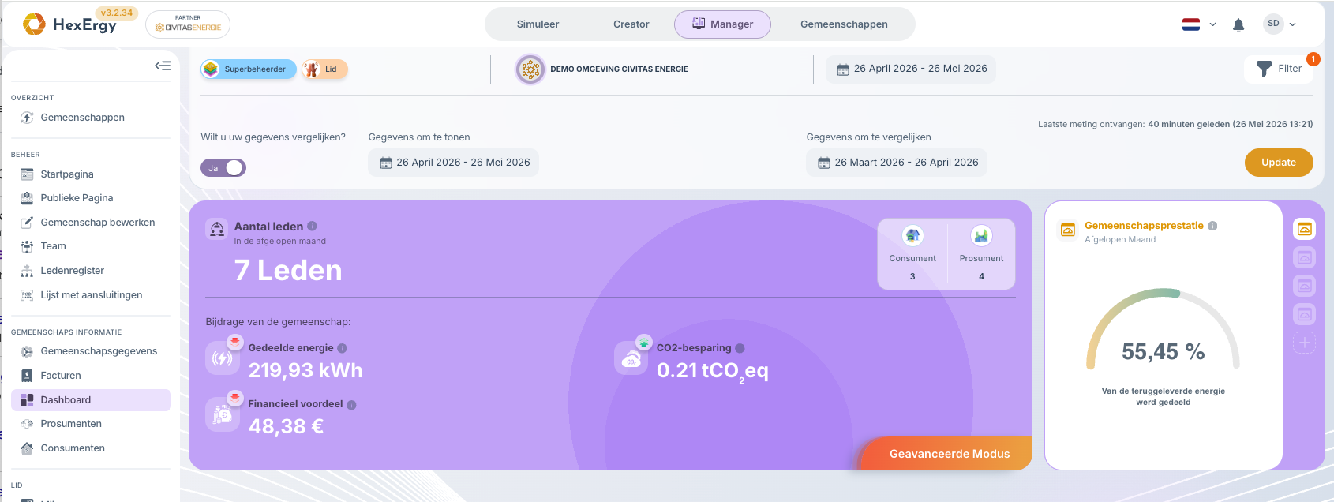
Task: Click the Aantal leden people icon
Action: click(216, 229)
